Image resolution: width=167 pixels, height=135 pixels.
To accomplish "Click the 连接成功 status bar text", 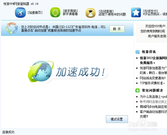I will [9, 132].
